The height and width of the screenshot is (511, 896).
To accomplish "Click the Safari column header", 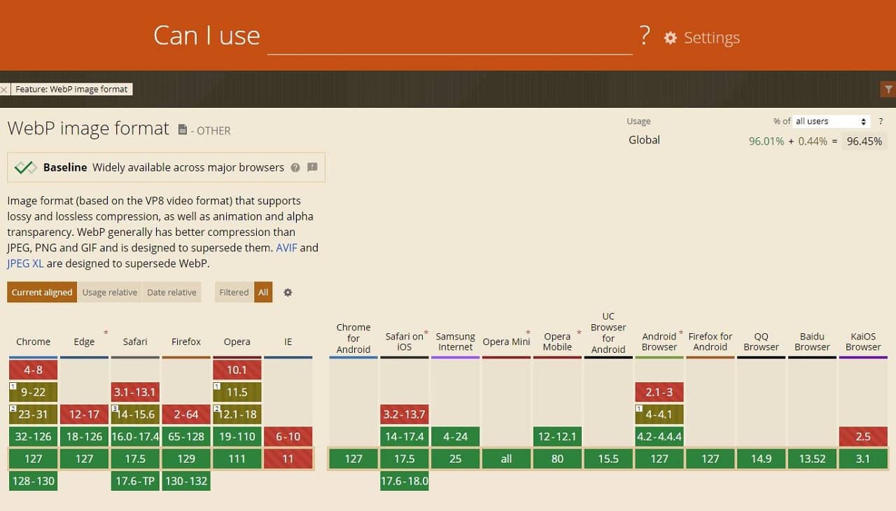I will pos(135,342).
